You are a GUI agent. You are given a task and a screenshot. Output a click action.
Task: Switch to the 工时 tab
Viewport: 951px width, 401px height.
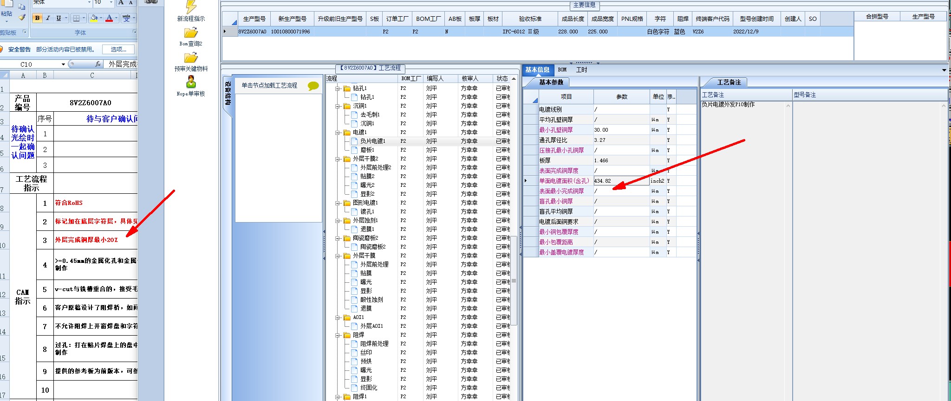(581, 70)
